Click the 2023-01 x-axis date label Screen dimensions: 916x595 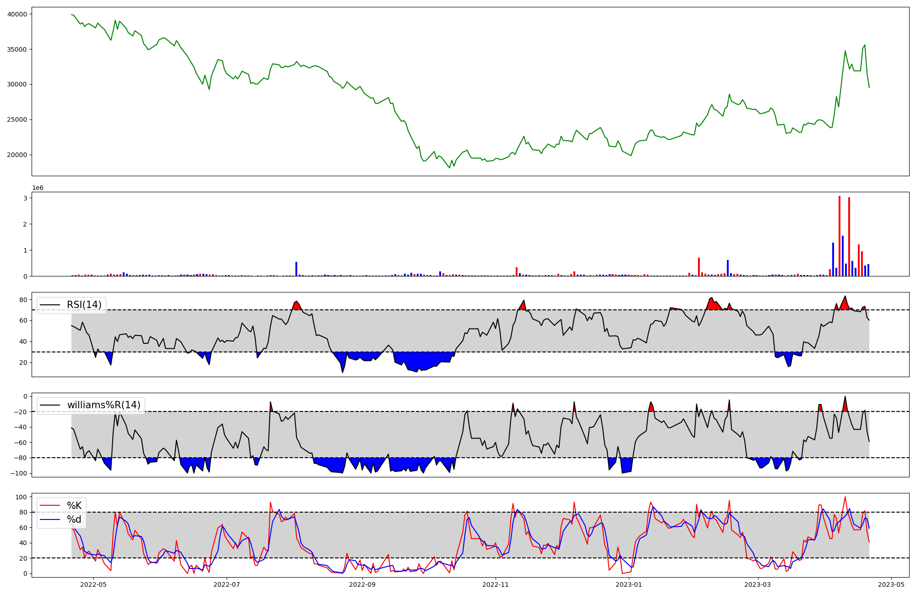tap(629, 584)
